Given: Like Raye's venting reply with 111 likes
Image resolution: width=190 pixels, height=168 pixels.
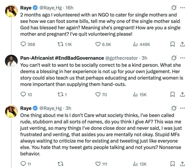Looking at the screenshot, I should (98, 164).
